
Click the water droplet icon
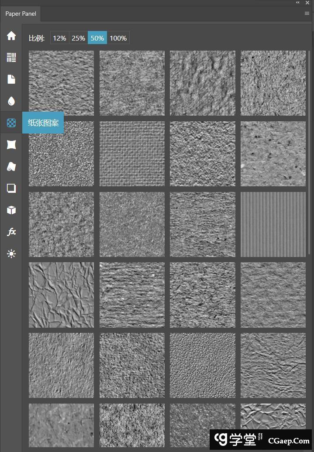coord(11,101)
